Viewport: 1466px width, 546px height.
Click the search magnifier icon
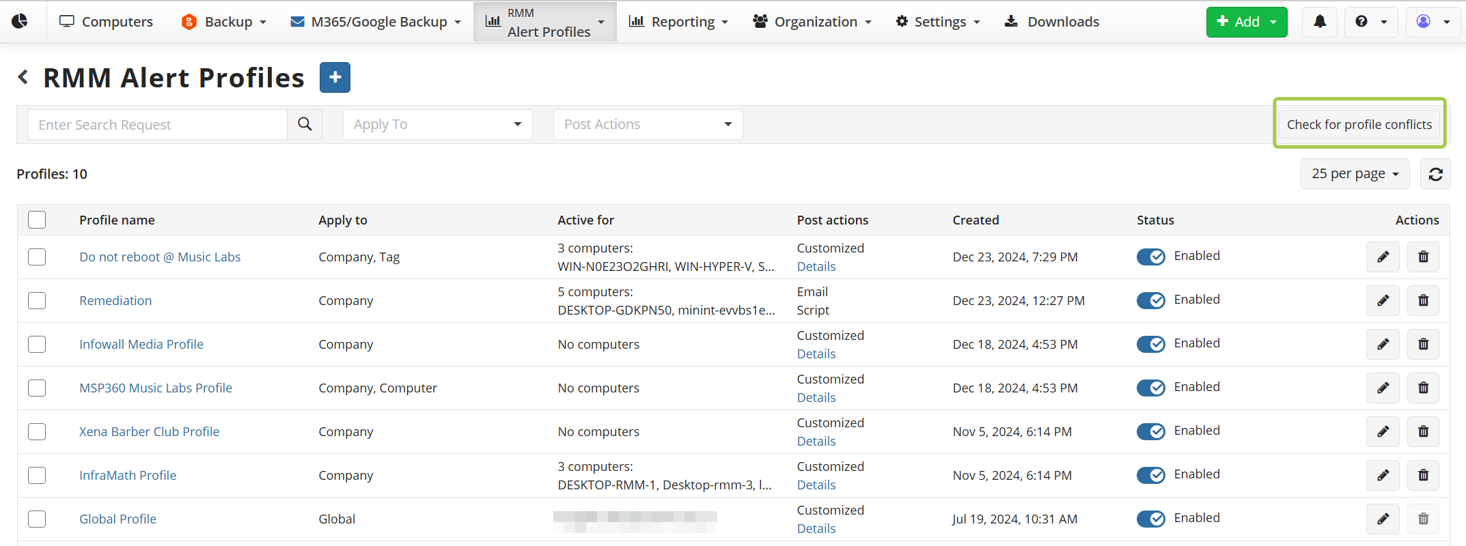point(305,124)
